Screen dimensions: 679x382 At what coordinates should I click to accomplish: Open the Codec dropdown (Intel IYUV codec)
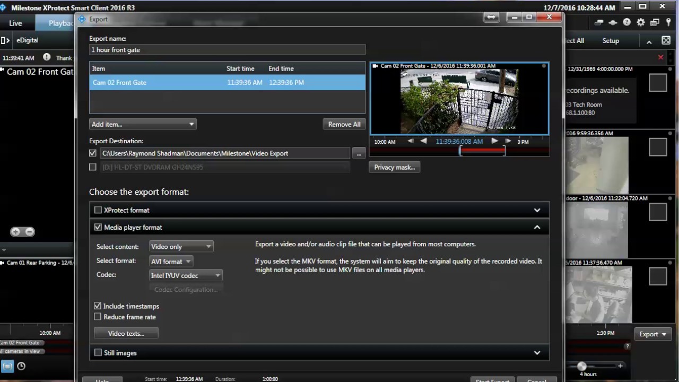186,275
